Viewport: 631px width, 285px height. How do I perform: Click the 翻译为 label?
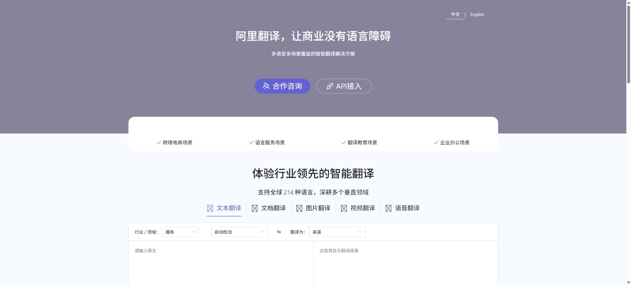298,232
